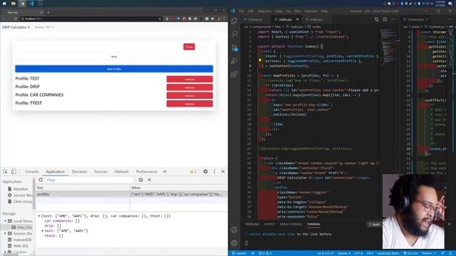Viewport: 456px width, 256px height.
Task: Remove the Profile: TEST entry
Action: pos(190,79)
